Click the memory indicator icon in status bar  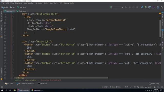pyautogui.click(x=162, y=87)
